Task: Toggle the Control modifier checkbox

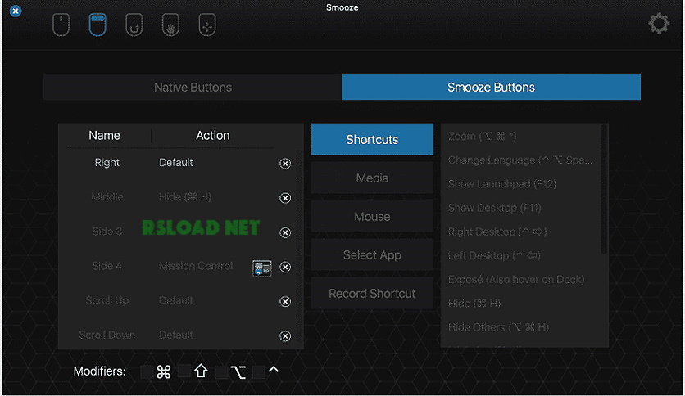Action: (x=259, y=371)
